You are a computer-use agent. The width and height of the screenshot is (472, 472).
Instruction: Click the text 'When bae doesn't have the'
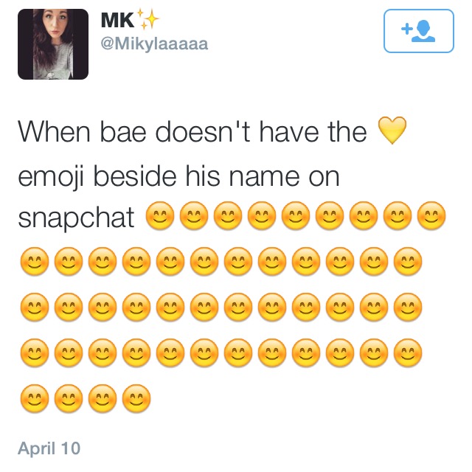point(192,131)
